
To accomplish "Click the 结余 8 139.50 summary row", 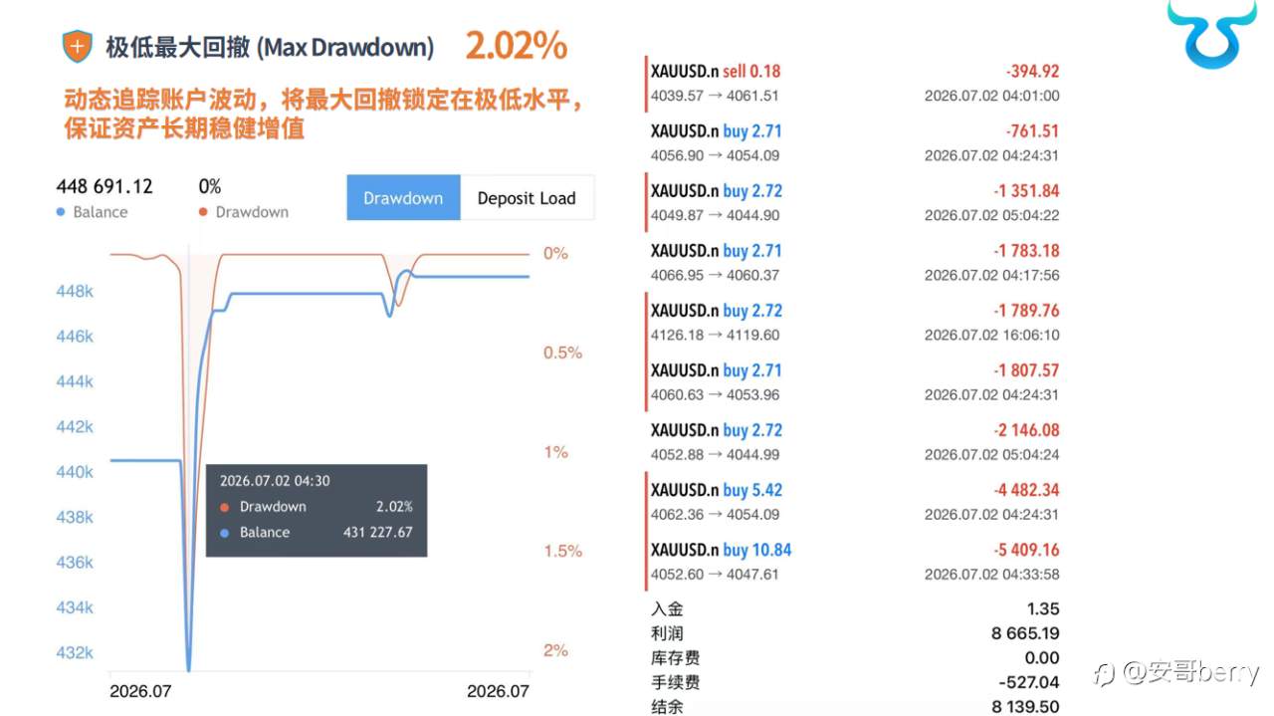I will click(x=855, y=707).
